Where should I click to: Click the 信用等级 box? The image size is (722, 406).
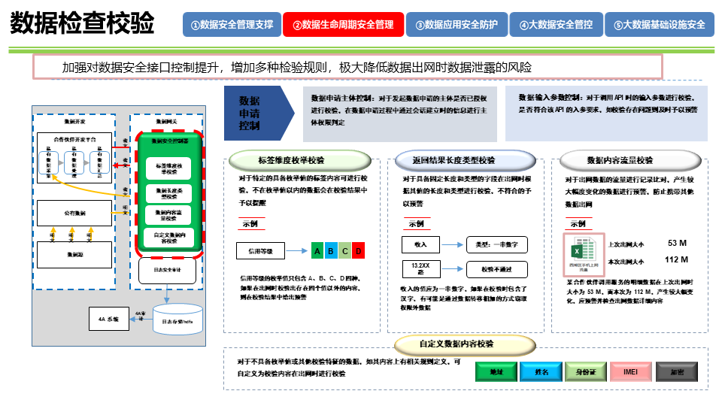pyautogui.click(x=261, y=251)
